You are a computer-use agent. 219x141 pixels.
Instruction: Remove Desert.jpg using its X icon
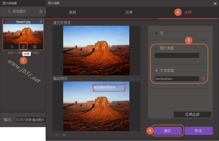click(41, 22)
